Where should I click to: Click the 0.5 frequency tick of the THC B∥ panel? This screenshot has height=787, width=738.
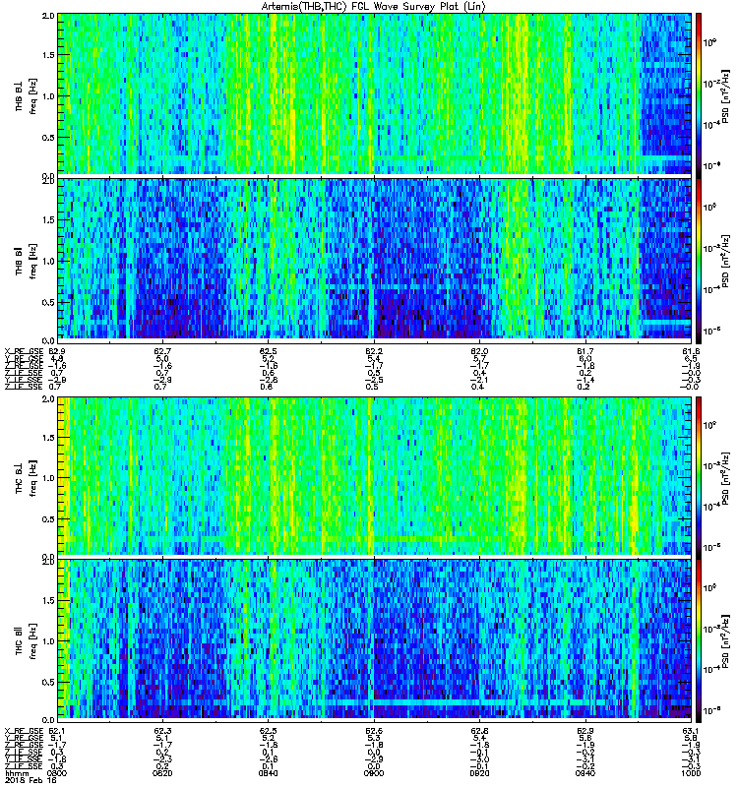(48, 683)
